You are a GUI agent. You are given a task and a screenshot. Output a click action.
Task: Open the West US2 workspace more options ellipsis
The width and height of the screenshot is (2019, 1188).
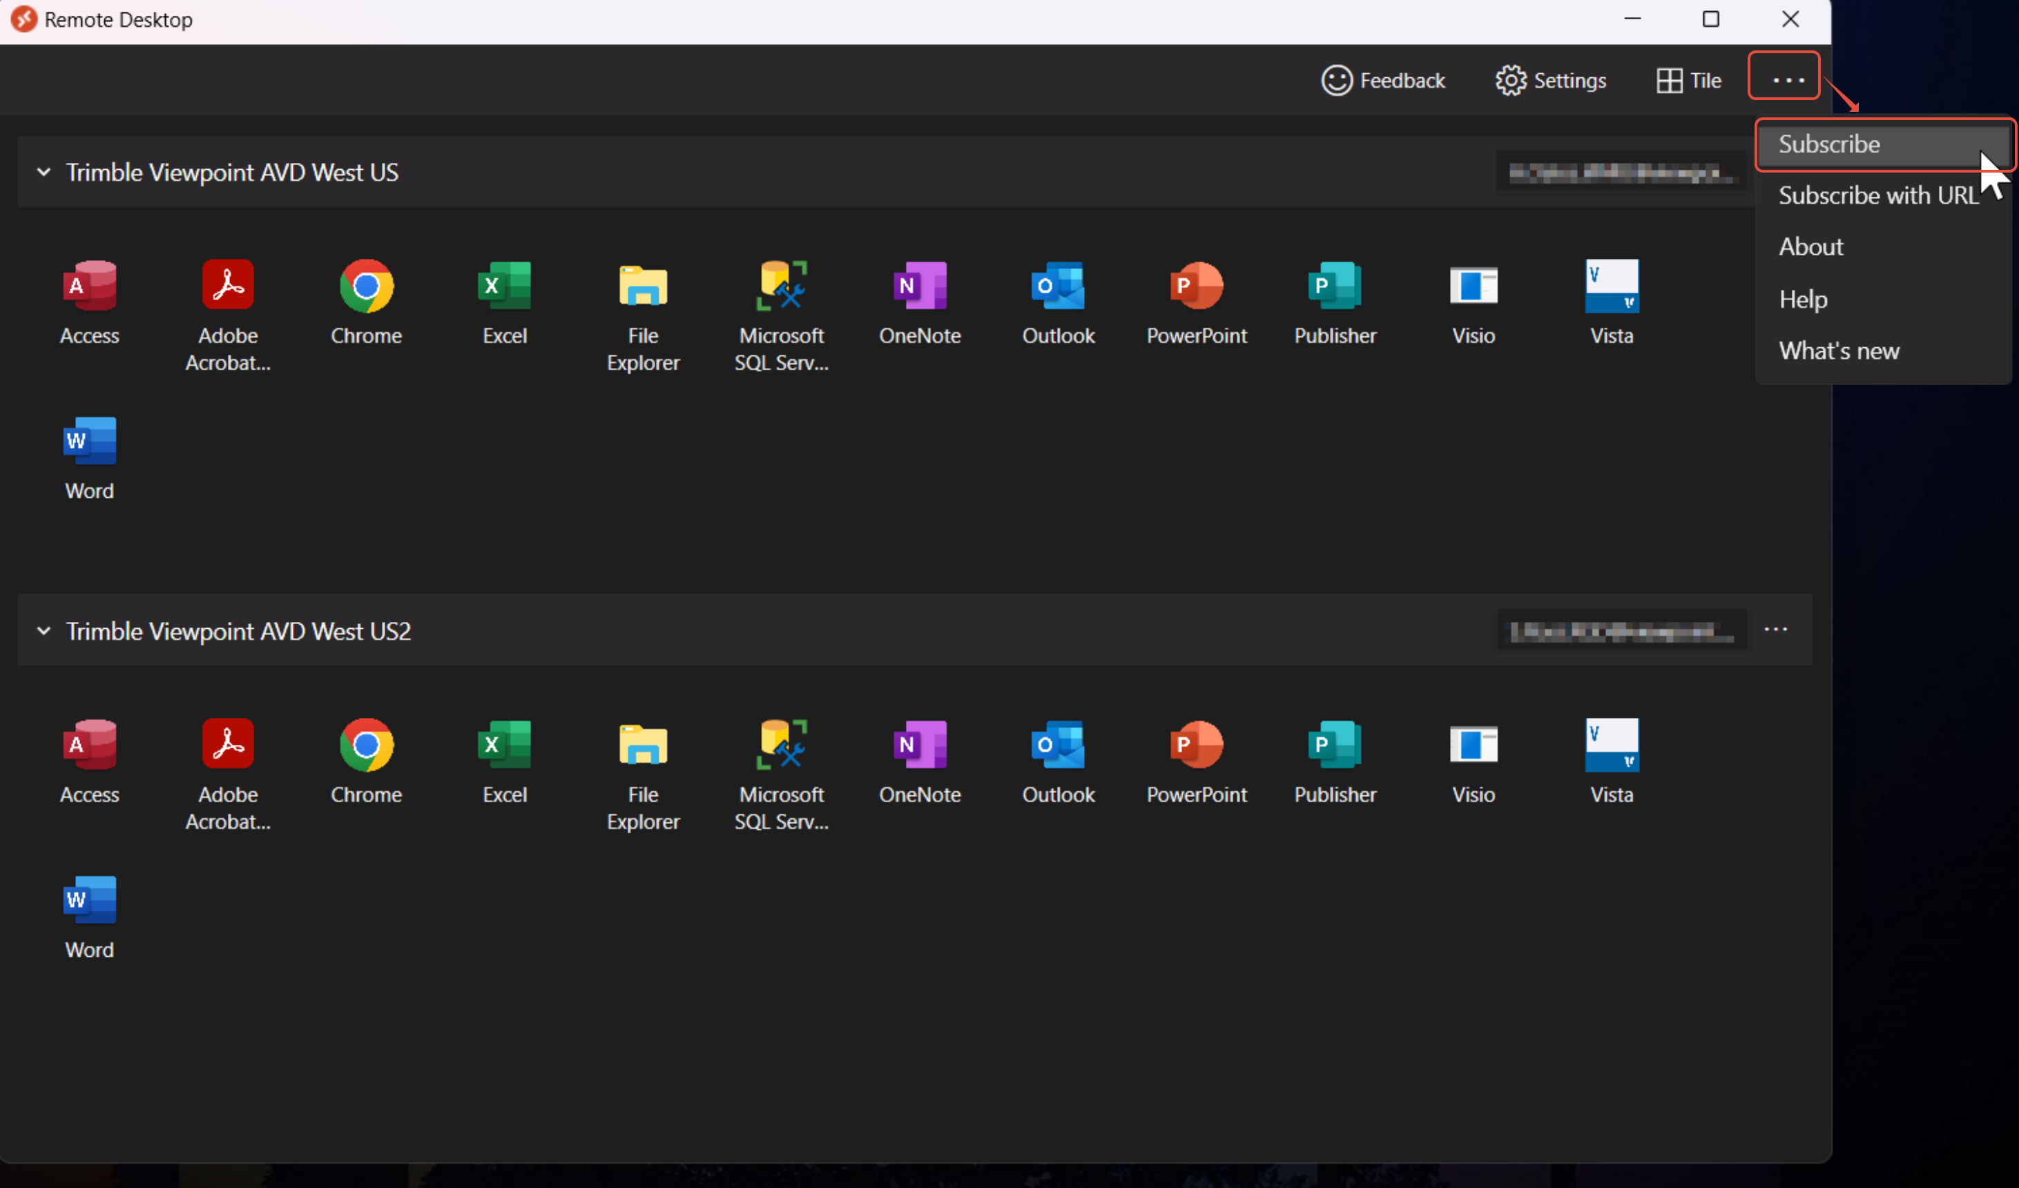(1775, 630)
